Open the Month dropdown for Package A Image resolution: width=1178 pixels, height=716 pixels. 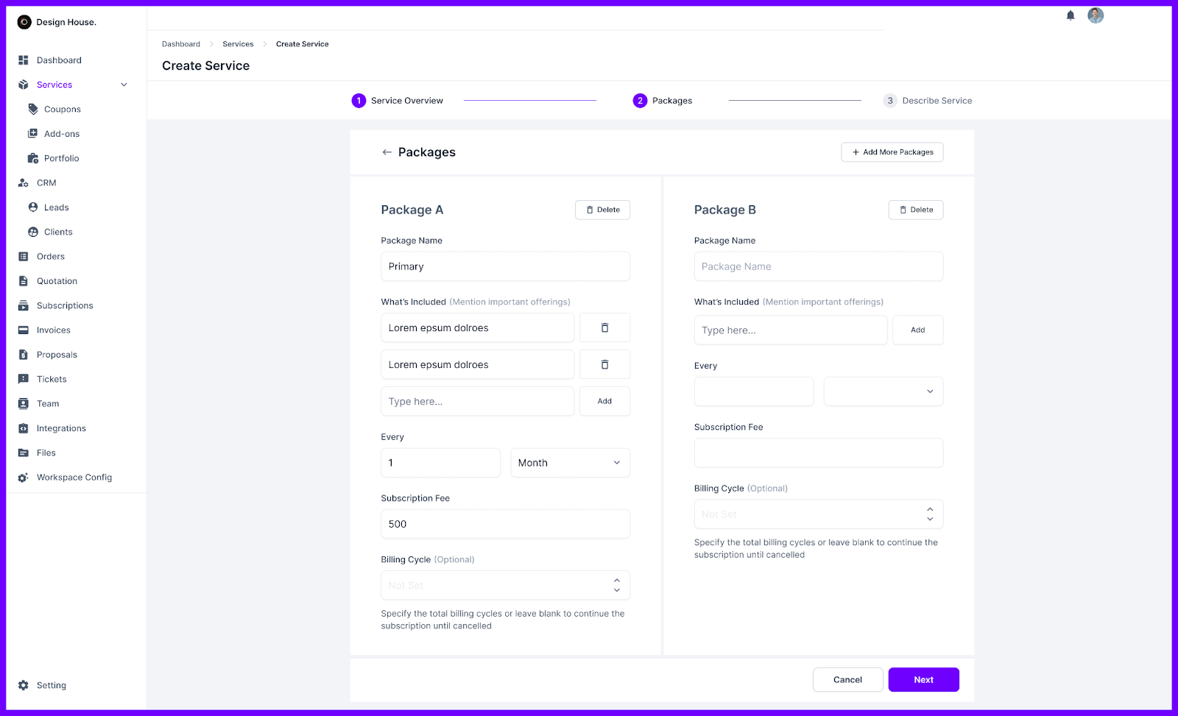(570, 462)
